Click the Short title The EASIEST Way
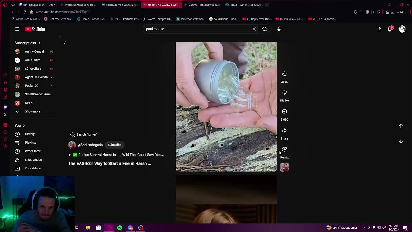Image resolution: width=412 pixels, height=232 pixels. 109,164
